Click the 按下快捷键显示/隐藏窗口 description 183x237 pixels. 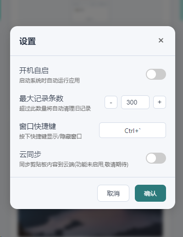[50, 137]
